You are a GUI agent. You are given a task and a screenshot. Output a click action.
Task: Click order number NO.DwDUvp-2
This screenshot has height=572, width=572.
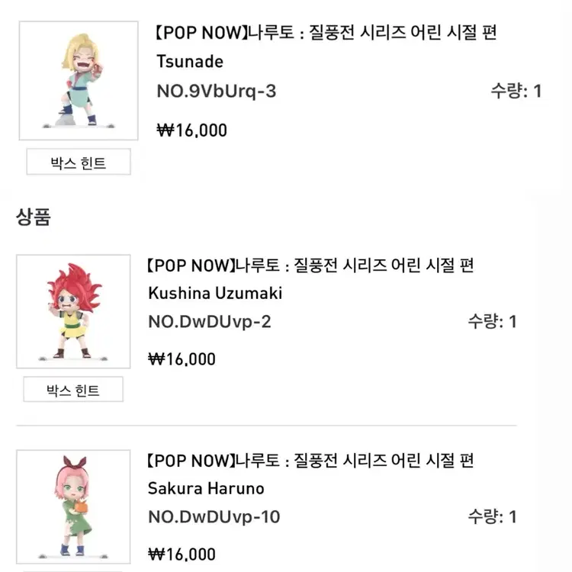click(210, 322)
